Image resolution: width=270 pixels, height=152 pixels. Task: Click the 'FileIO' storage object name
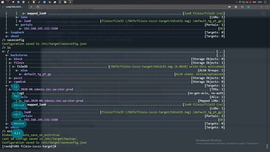[x=22, y=67]
